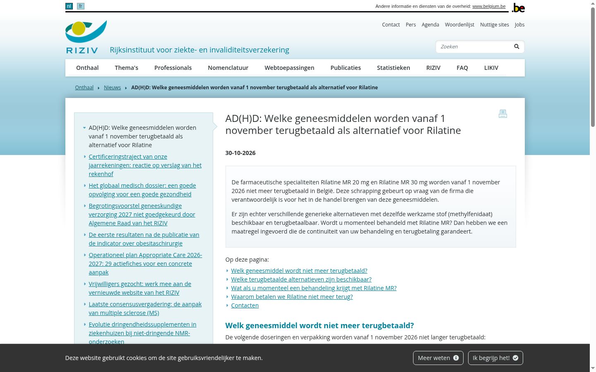Open the Statistieken menu
Screen dimensions: 596x372
pyautogui.click(x=394, y=68)
